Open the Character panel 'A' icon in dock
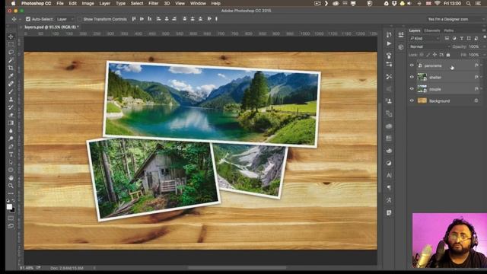487x274 pixels. tap(389, 176)
